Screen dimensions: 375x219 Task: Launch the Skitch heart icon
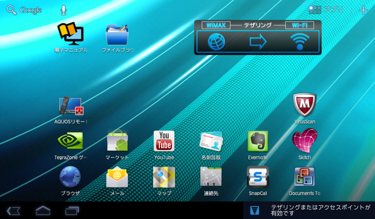(304, 141)
